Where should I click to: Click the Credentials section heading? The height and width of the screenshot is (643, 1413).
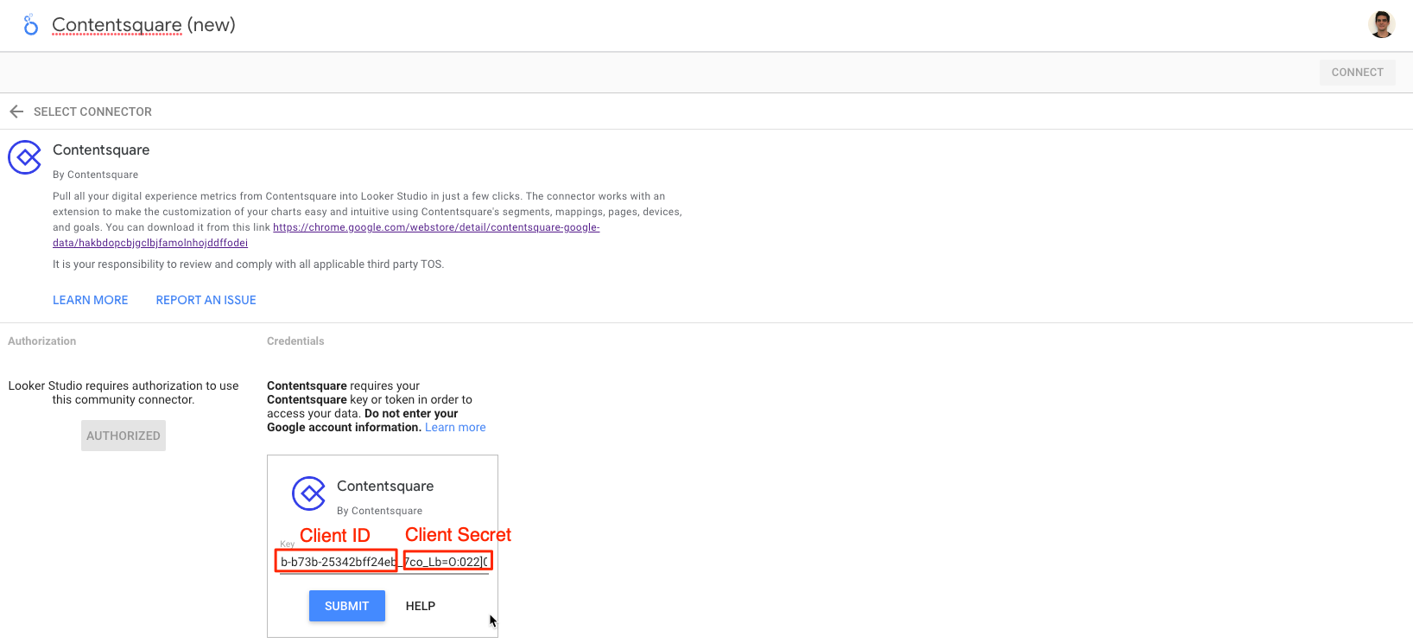[x=295, y=341]
